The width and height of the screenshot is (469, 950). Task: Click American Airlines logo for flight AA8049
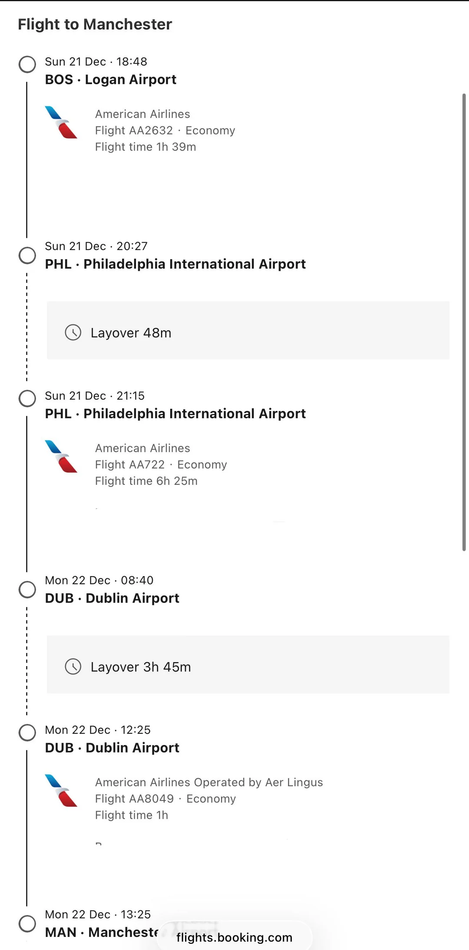tap(61, 790)
